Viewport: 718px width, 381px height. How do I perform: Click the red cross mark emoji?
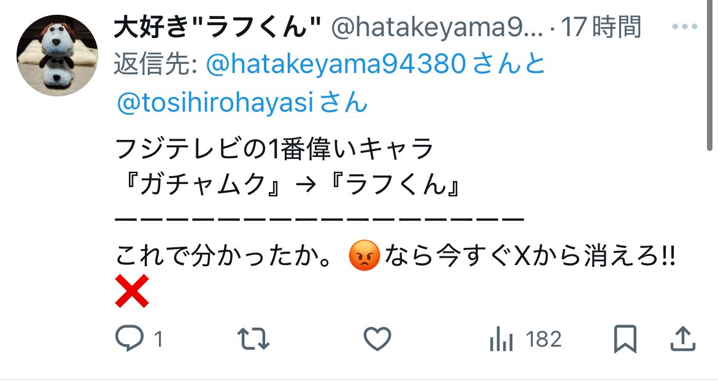[132, 291]
